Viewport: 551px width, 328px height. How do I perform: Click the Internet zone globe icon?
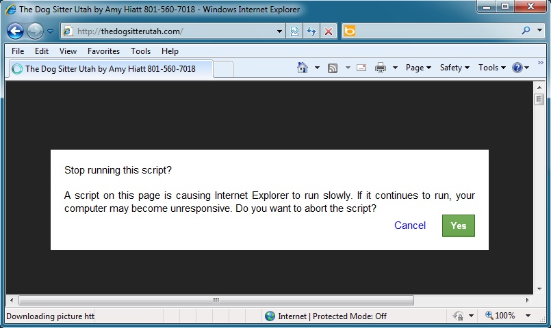270,316
